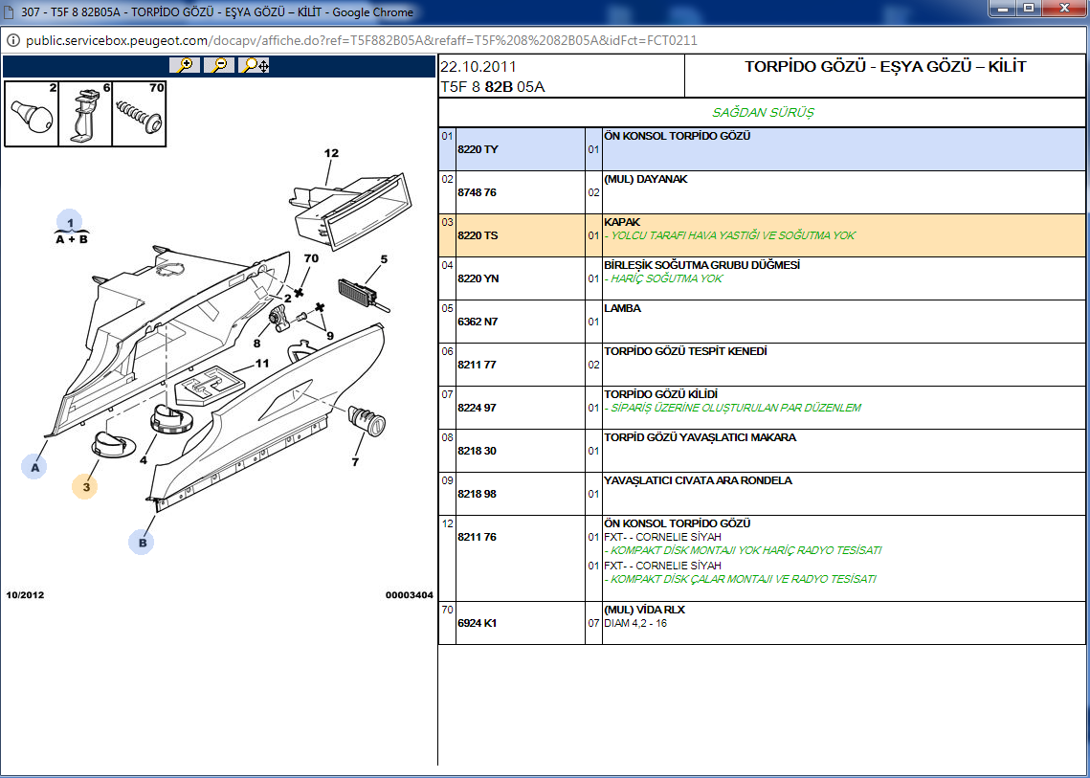Screen dimensions: 1090x778
Task: Click the orange circle marker 3 in diagram
Action: click(85, 487)
